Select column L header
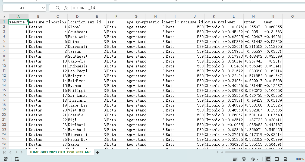Image resolution: width=305 pixels, height=162 pixels. pyautogui.click(x=234, y=17)
